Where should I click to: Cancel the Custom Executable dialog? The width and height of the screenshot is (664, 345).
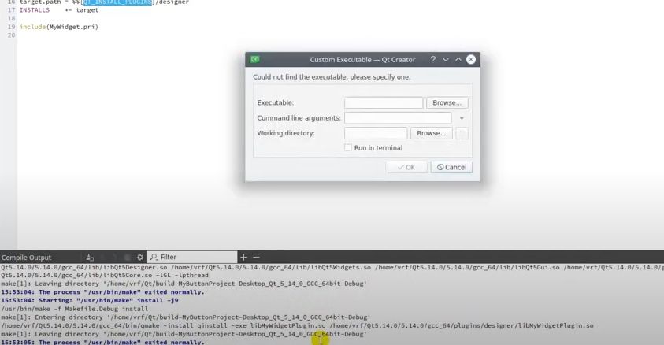(451, 167)
